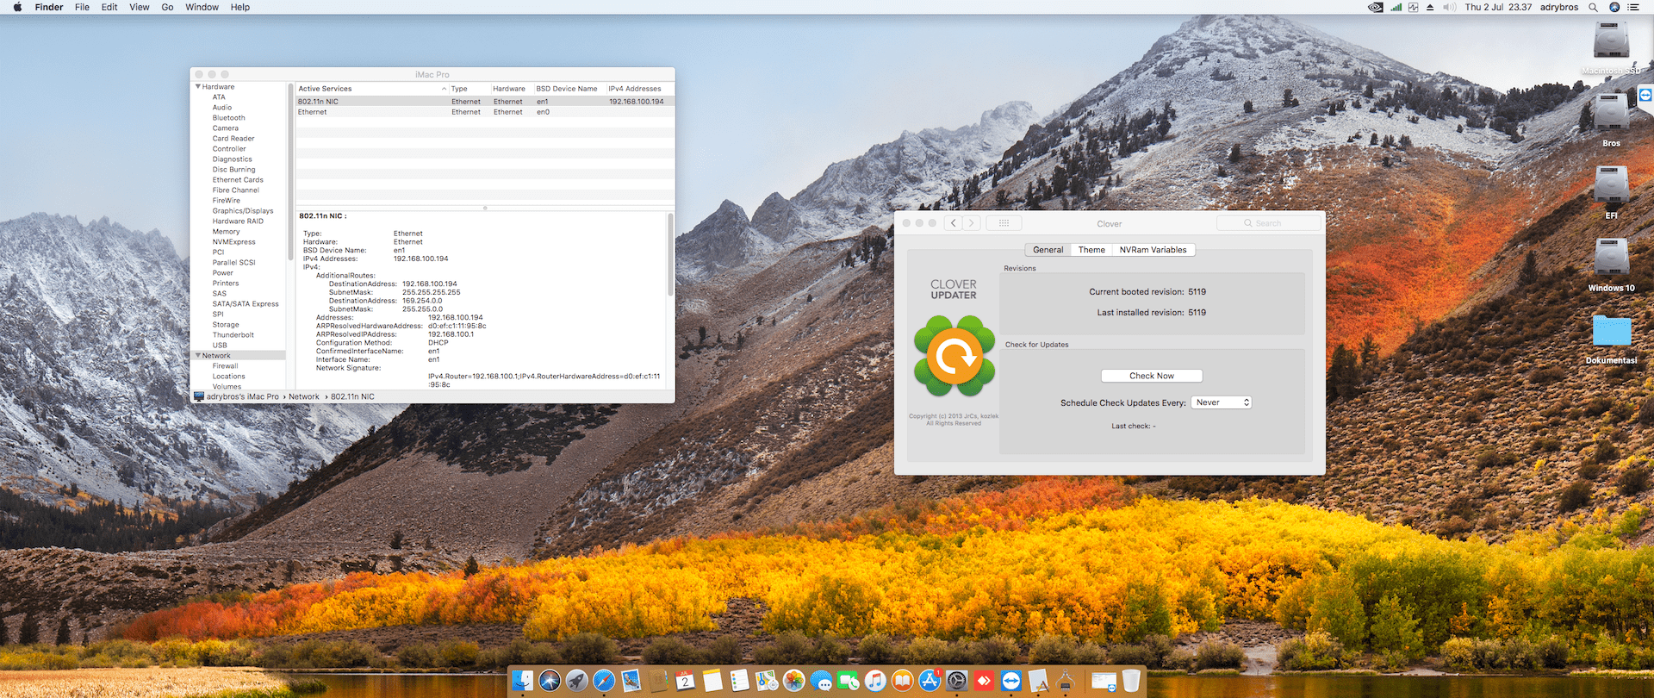Image resolution: width=1654 pixels, height=698 pixels.
Task: Open System Preferences gear in Dock
Action: [956, 681]
